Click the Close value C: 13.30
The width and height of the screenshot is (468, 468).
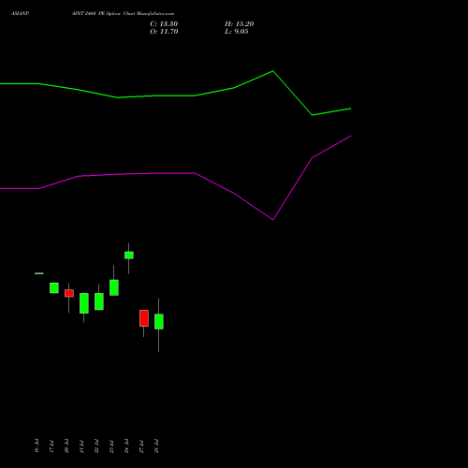click(x=164, y=24)
